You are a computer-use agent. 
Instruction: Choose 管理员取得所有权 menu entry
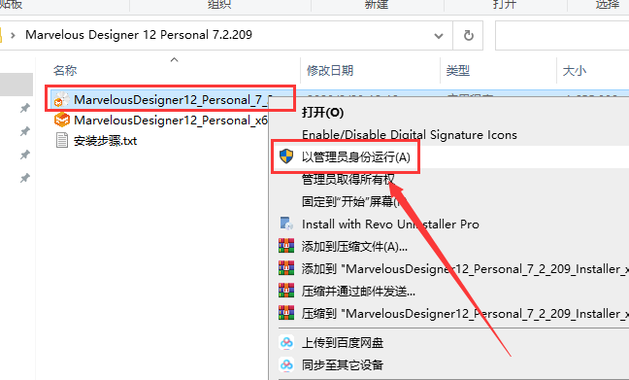(x=348, y=179)
